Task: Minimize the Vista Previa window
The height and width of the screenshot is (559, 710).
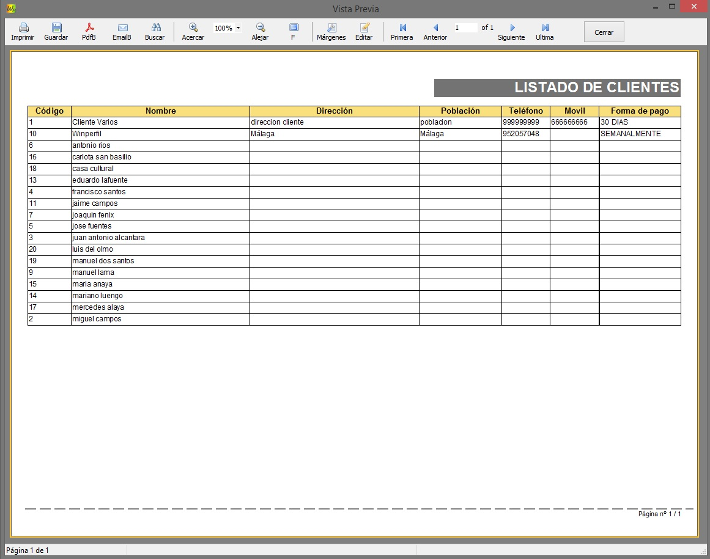Action: tap(656, 8)
